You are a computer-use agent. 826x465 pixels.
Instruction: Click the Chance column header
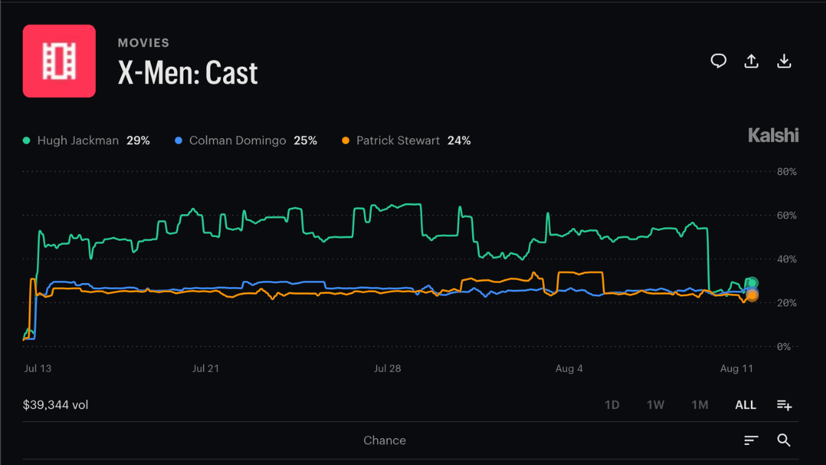pos(385,440)
